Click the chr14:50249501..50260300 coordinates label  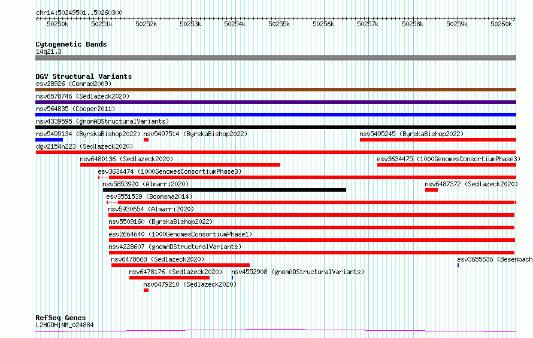click(79, 13)
